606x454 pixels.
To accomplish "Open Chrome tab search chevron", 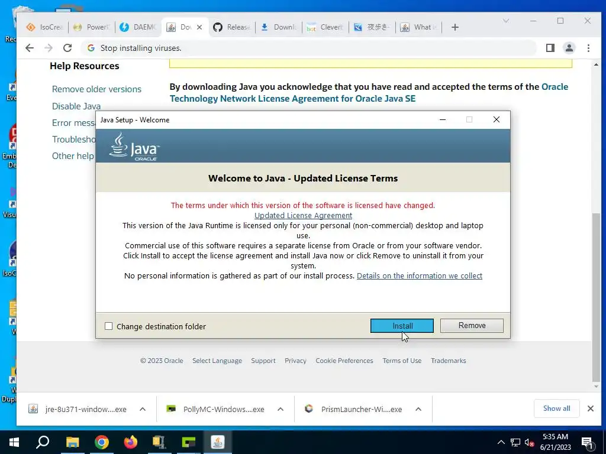I will pyautogui.click(x=505, y=21).
